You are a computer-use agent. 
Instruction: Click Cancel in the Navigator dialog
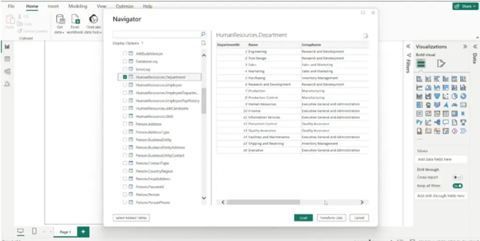[359, 218]
